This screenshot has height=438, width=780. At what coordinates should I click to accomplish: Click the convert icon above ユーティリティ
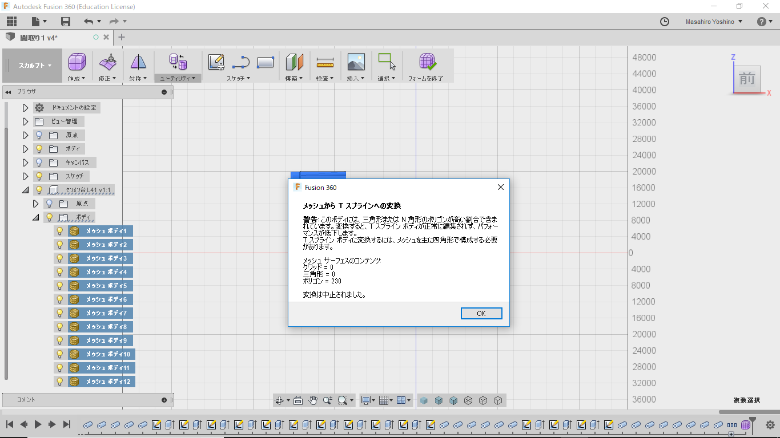(x=178, y=62)
